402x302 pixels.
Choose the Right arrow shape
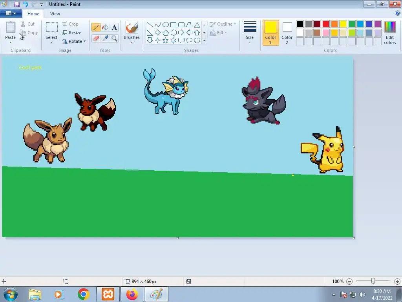[181, 33]
